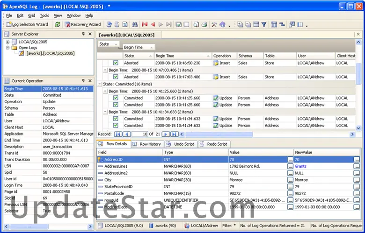Open ellipsis for rowguid NewValue
Image resolution: width=365 pixels, height=233 pixels.
click(357, 200)
